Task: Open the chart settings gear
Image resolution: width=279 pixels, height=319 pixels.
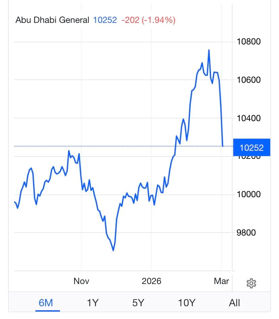Action: click(x=251, y=283)
